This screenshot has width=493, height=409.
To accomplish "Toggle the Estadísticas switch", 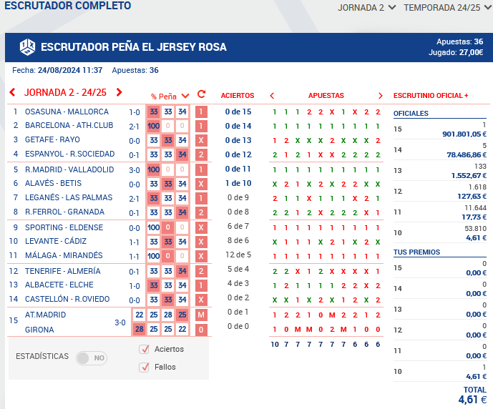I will (92, 358).
